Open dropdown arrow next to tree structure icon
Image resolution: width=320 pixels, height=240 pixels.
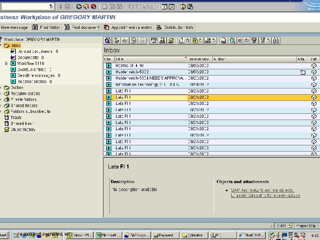coord(214,40)
